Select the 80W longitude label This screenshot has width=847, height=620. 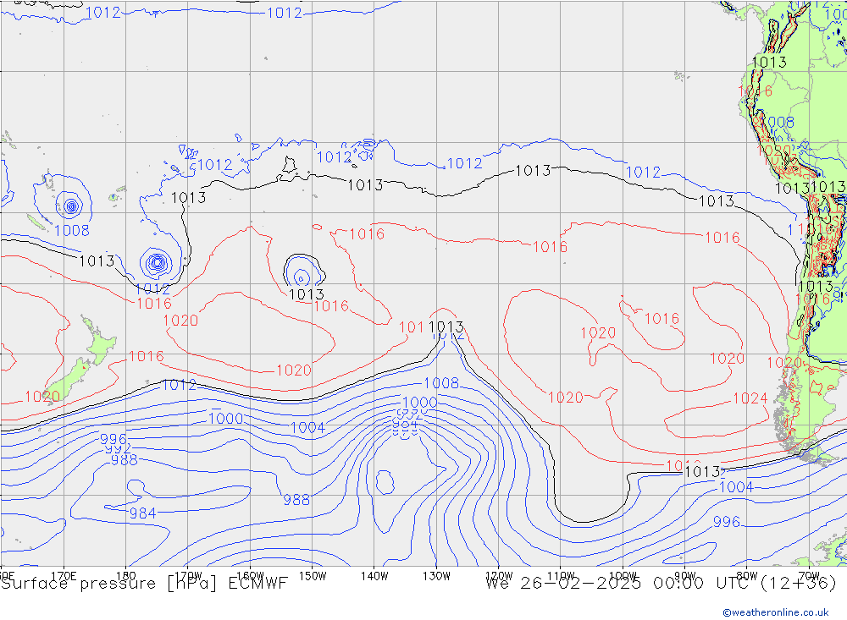(747, 576)
